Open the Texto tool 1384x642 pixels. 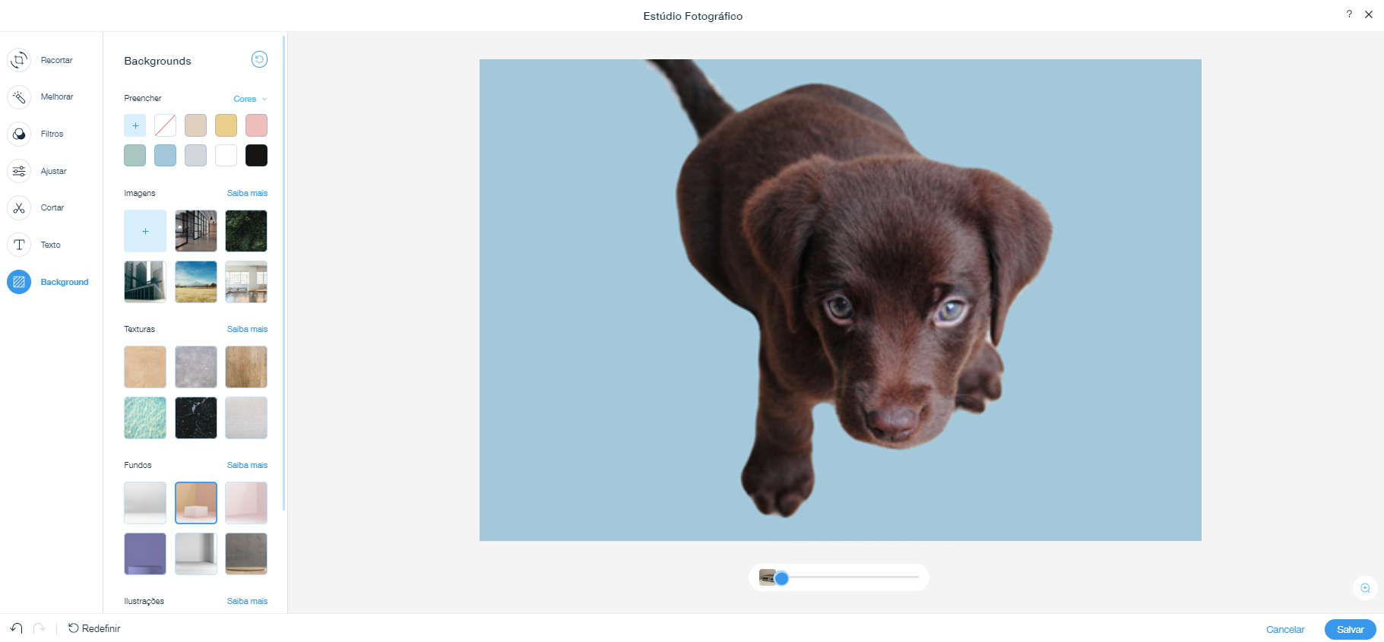click(19, 245)
